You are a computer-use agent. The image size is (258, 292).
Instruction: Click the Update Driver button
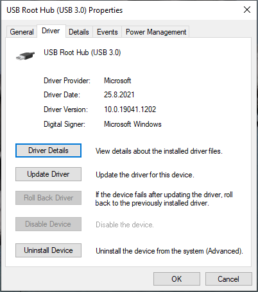(48, 174)
